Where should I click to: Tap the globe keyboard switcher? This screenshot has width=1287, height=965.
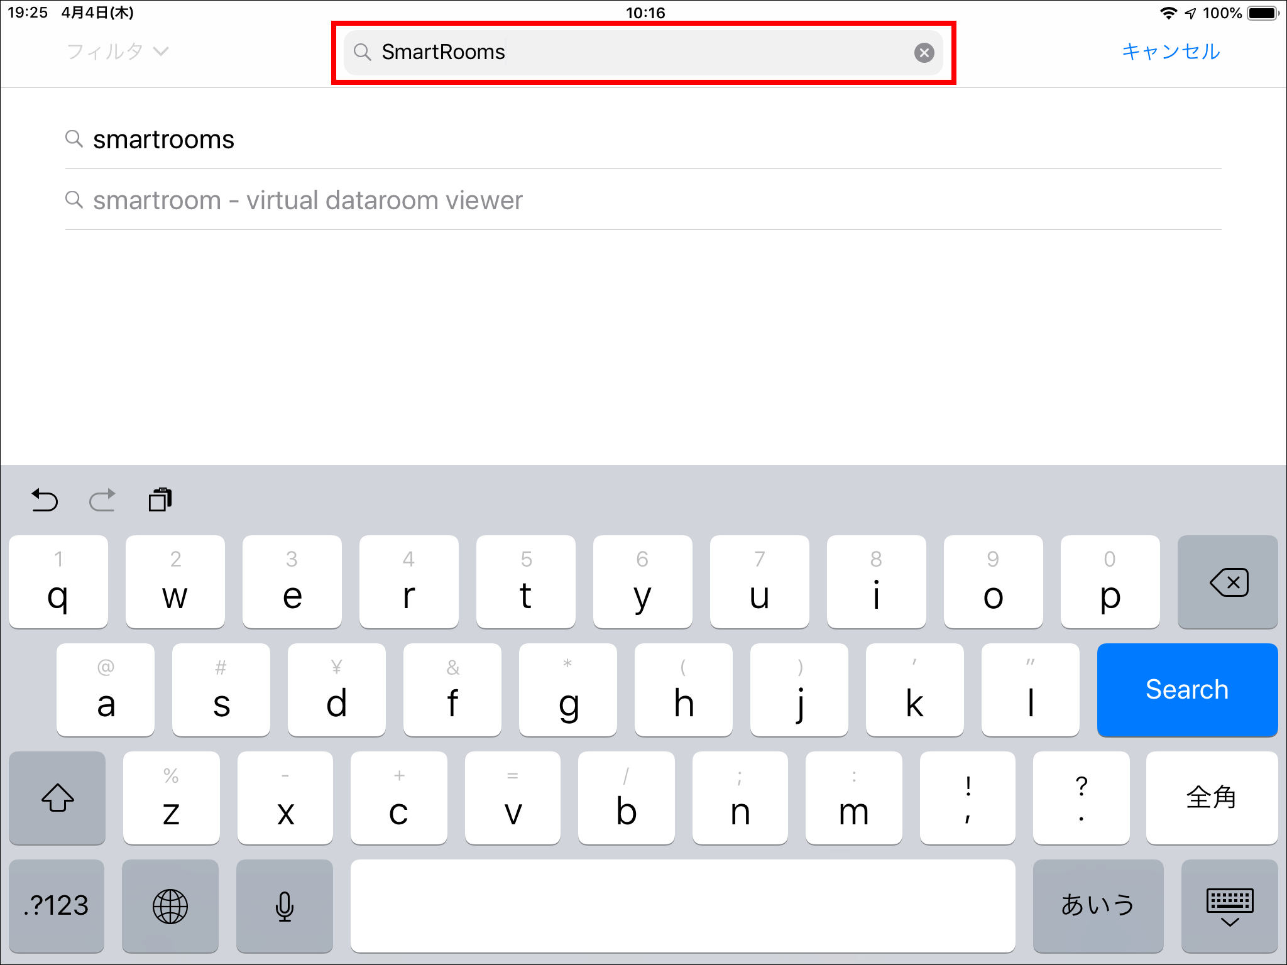click(170, 906)
